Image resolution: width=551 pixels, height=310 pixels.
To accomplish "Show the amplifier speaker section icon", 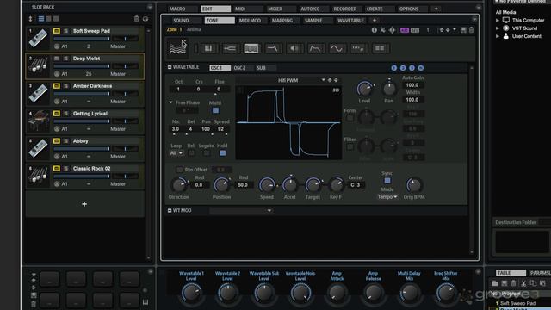I will click(294, 48).
